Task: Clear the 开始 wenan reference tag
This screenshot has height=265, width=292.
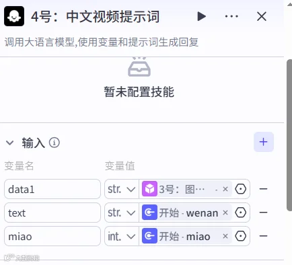Action: (225, 213)
